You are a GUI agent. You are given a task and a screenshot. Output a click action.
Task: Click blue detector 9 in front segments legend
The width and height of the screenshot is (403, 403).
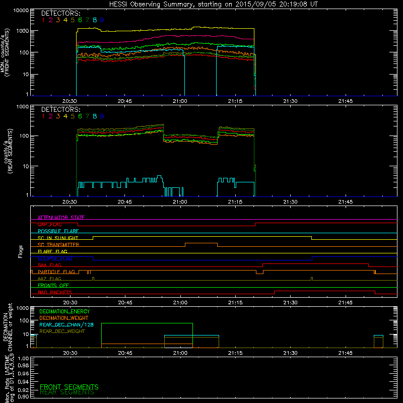pyautogui.click(x=102, y=20)
